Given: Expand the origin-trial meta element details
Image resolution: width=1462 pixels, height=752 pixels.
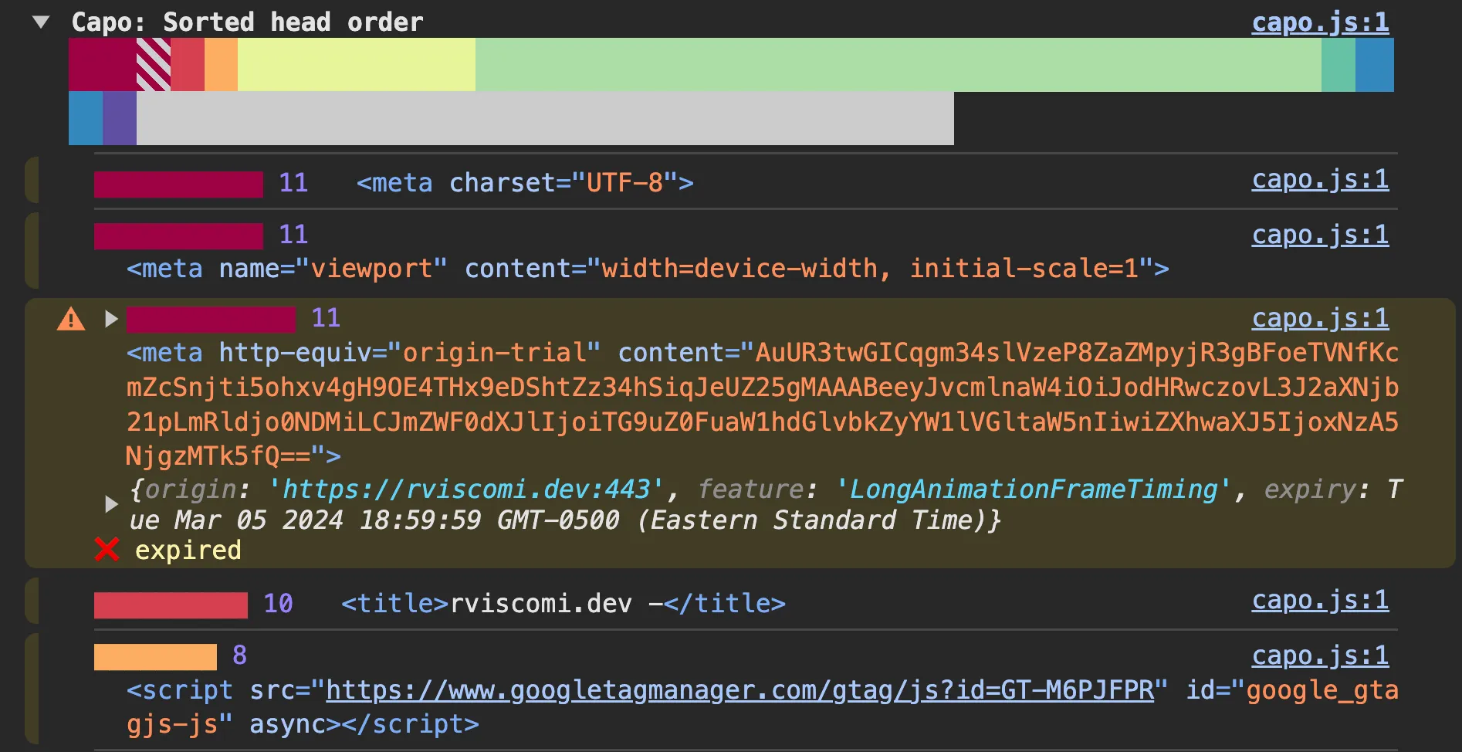Looking at the screenshot, I should click(110, 319).
